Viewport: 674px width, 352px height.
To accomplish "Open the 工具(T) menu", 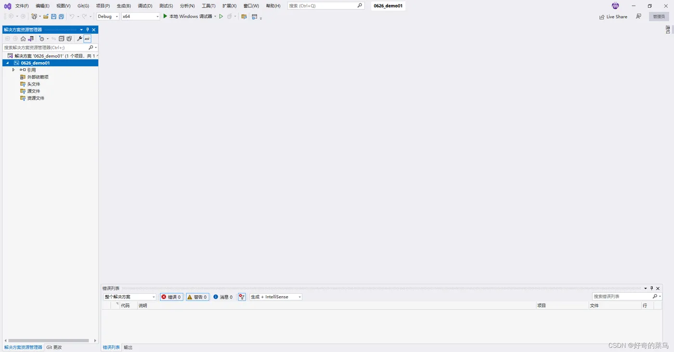I will click(208, 6).
